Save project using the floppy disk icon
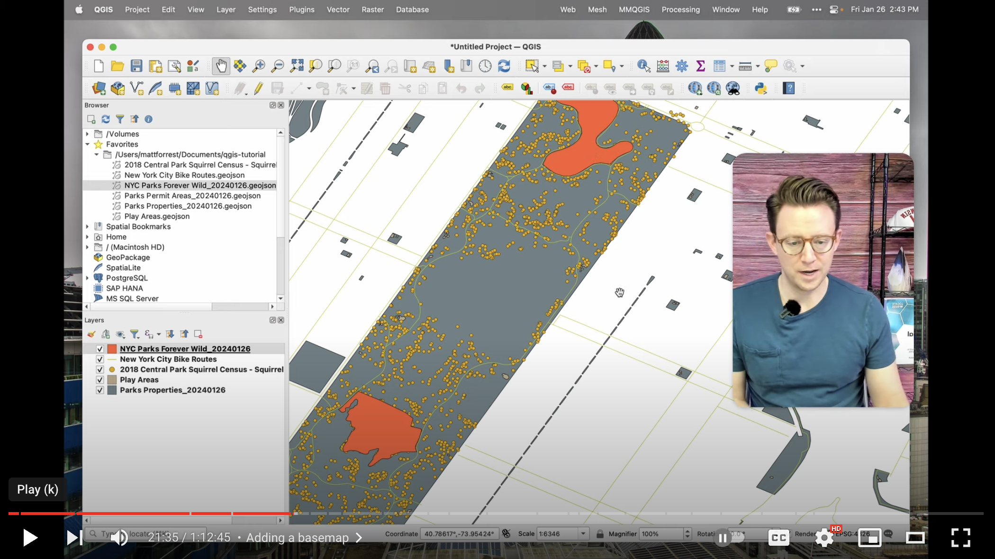 (x=136, y=66)
